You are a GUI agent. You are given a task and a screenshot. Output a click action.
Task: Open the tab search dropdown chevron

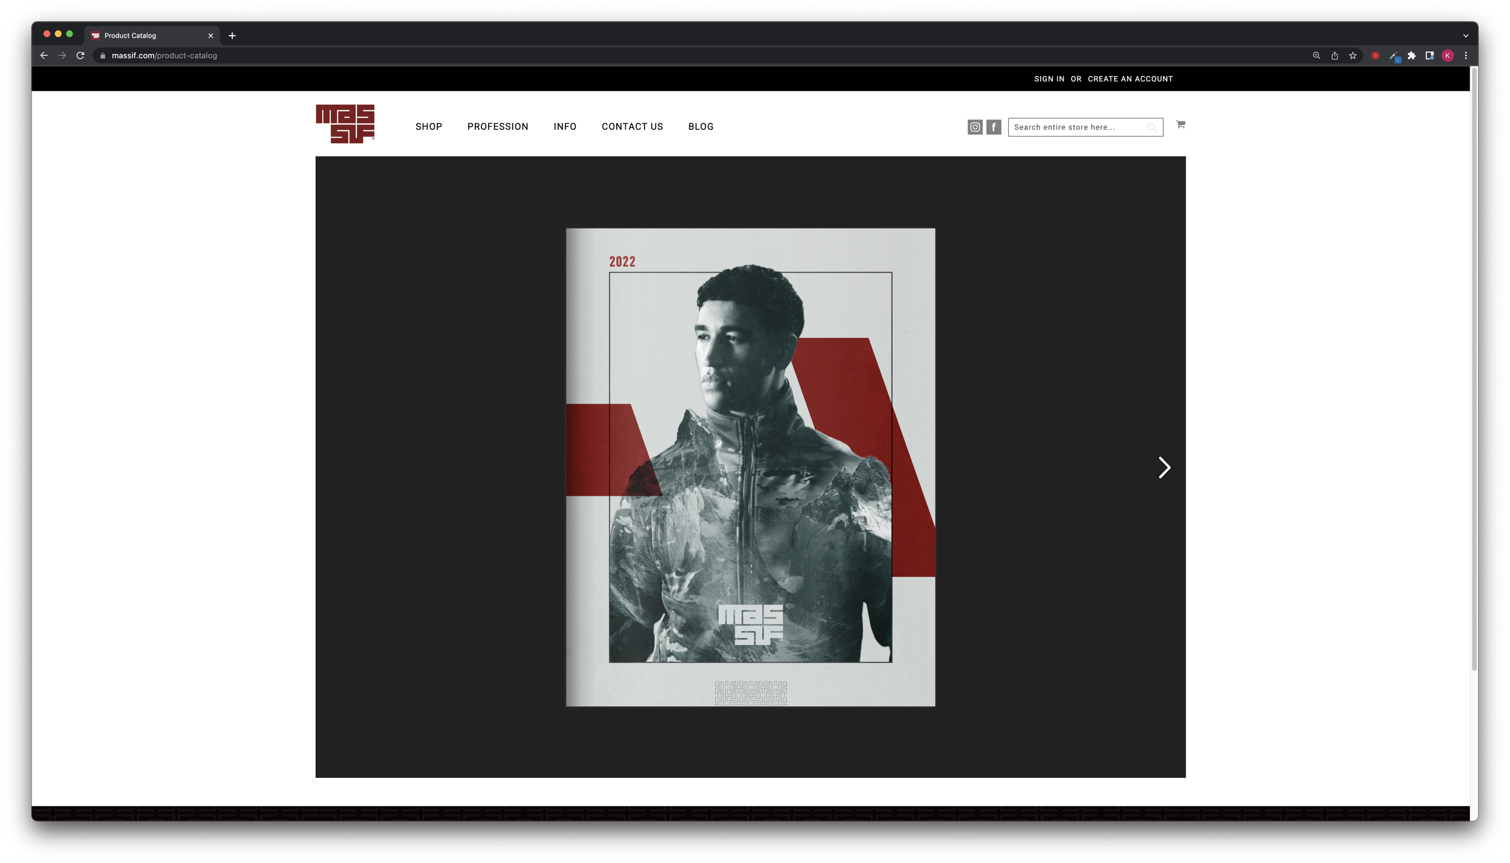click(1465, 36)
